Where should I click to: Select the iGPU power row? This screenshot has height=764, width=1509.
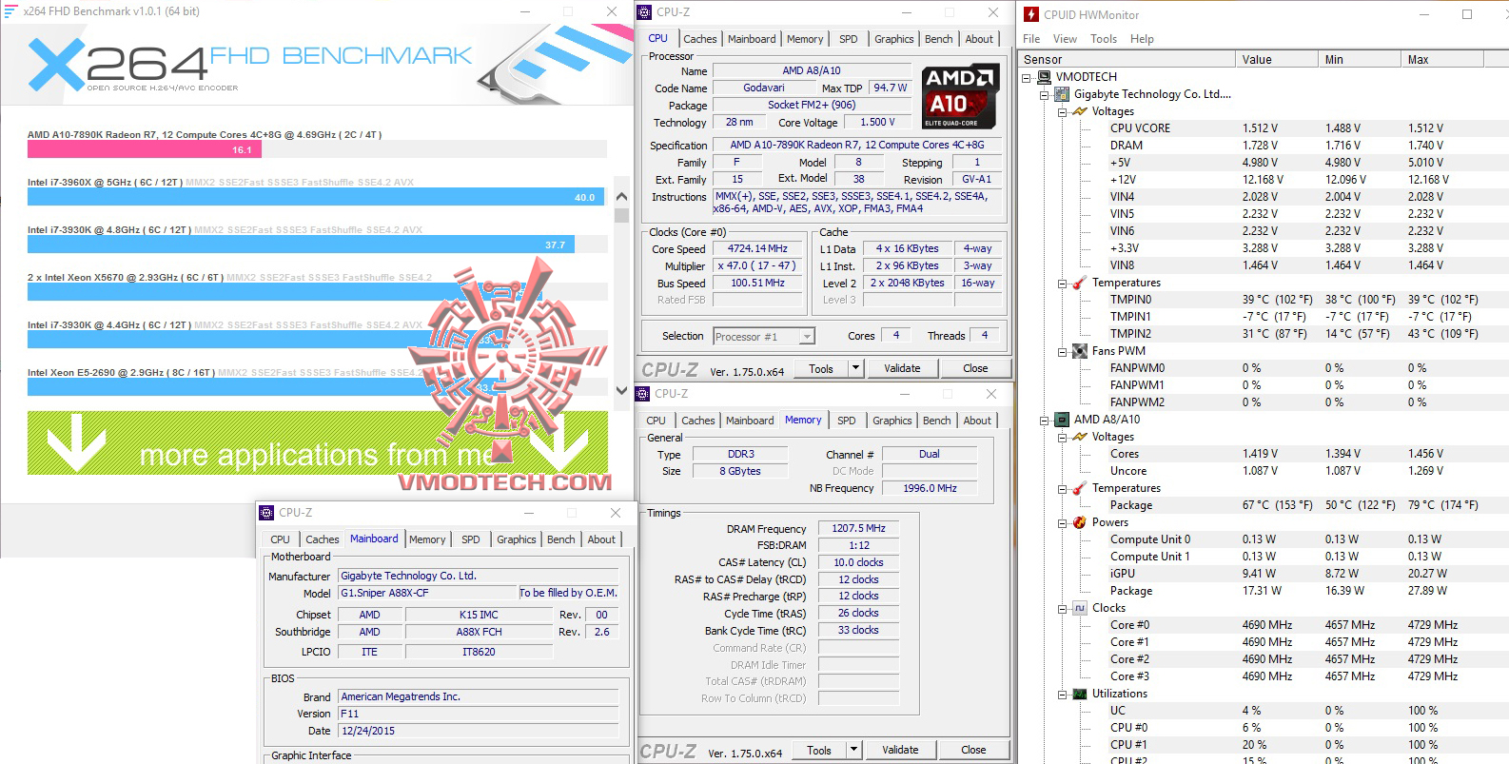pyautogui.click(x=1262, y=574)
